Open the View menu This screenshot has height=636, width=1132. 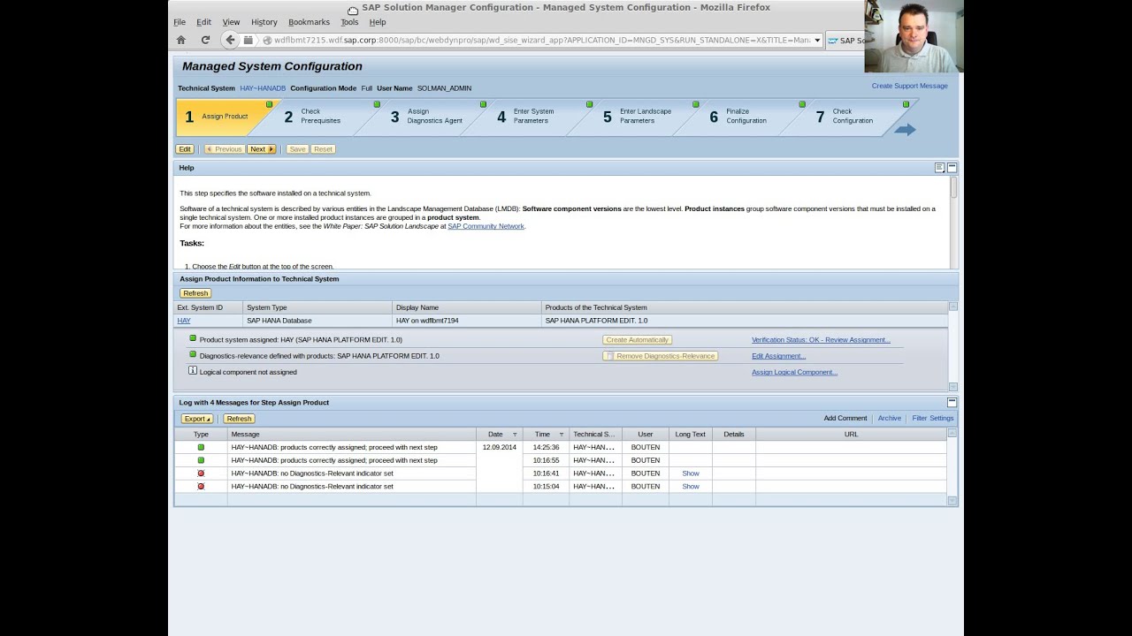tap(231, 22)
